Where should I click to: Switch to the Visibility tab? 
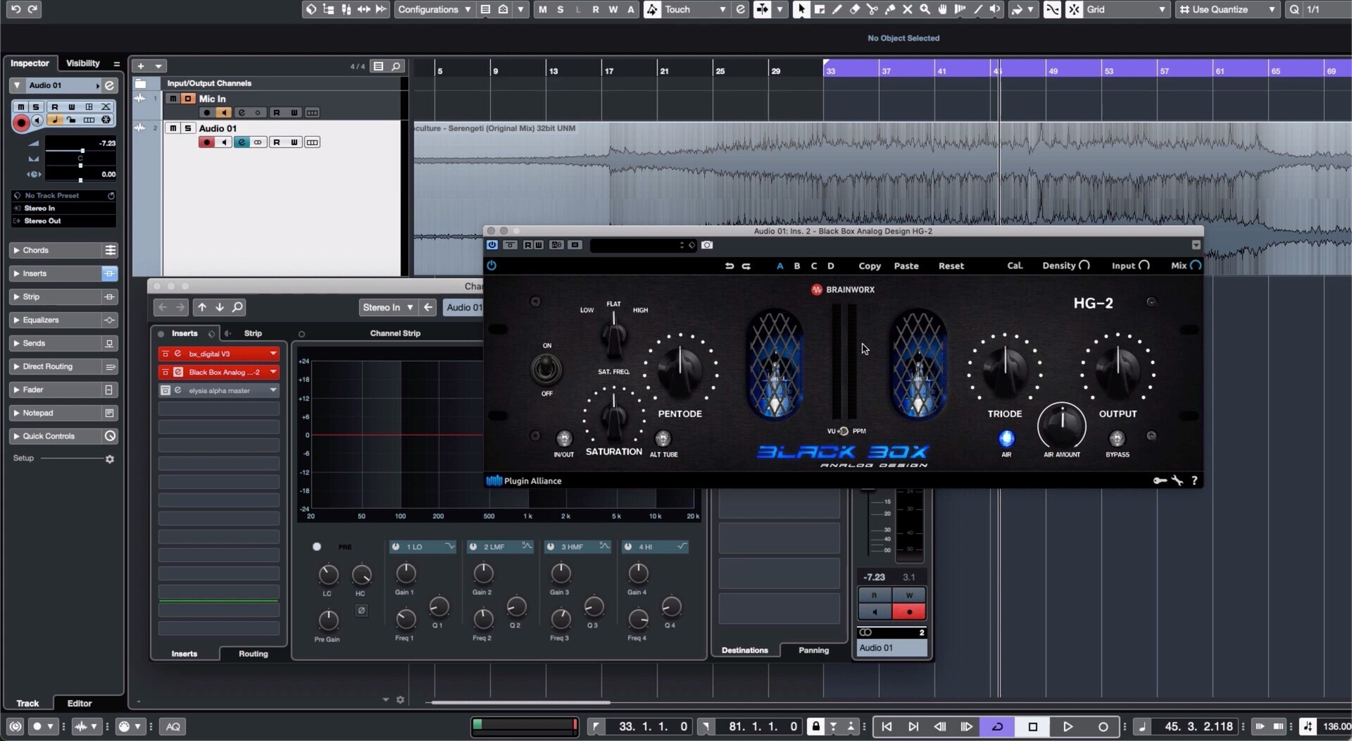pos(82,63)
